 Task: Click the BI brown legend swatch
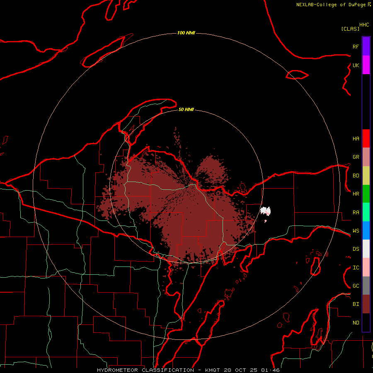(x=366, y=304)
